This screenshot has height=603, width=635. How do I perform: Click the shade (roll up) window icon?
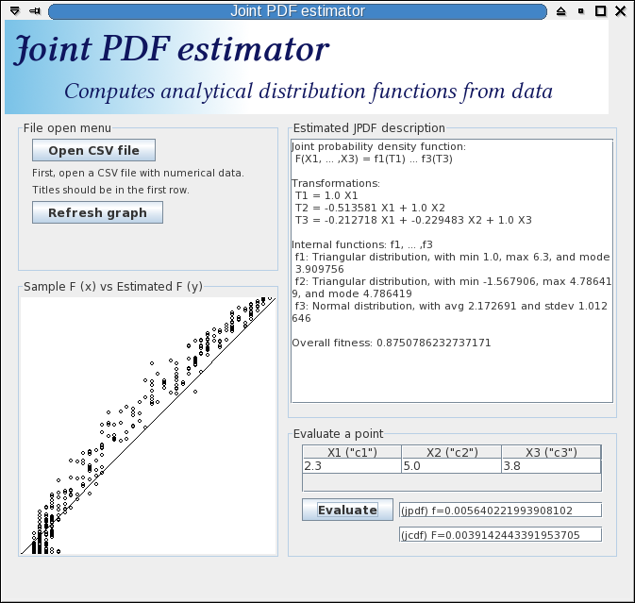point(561,11)
